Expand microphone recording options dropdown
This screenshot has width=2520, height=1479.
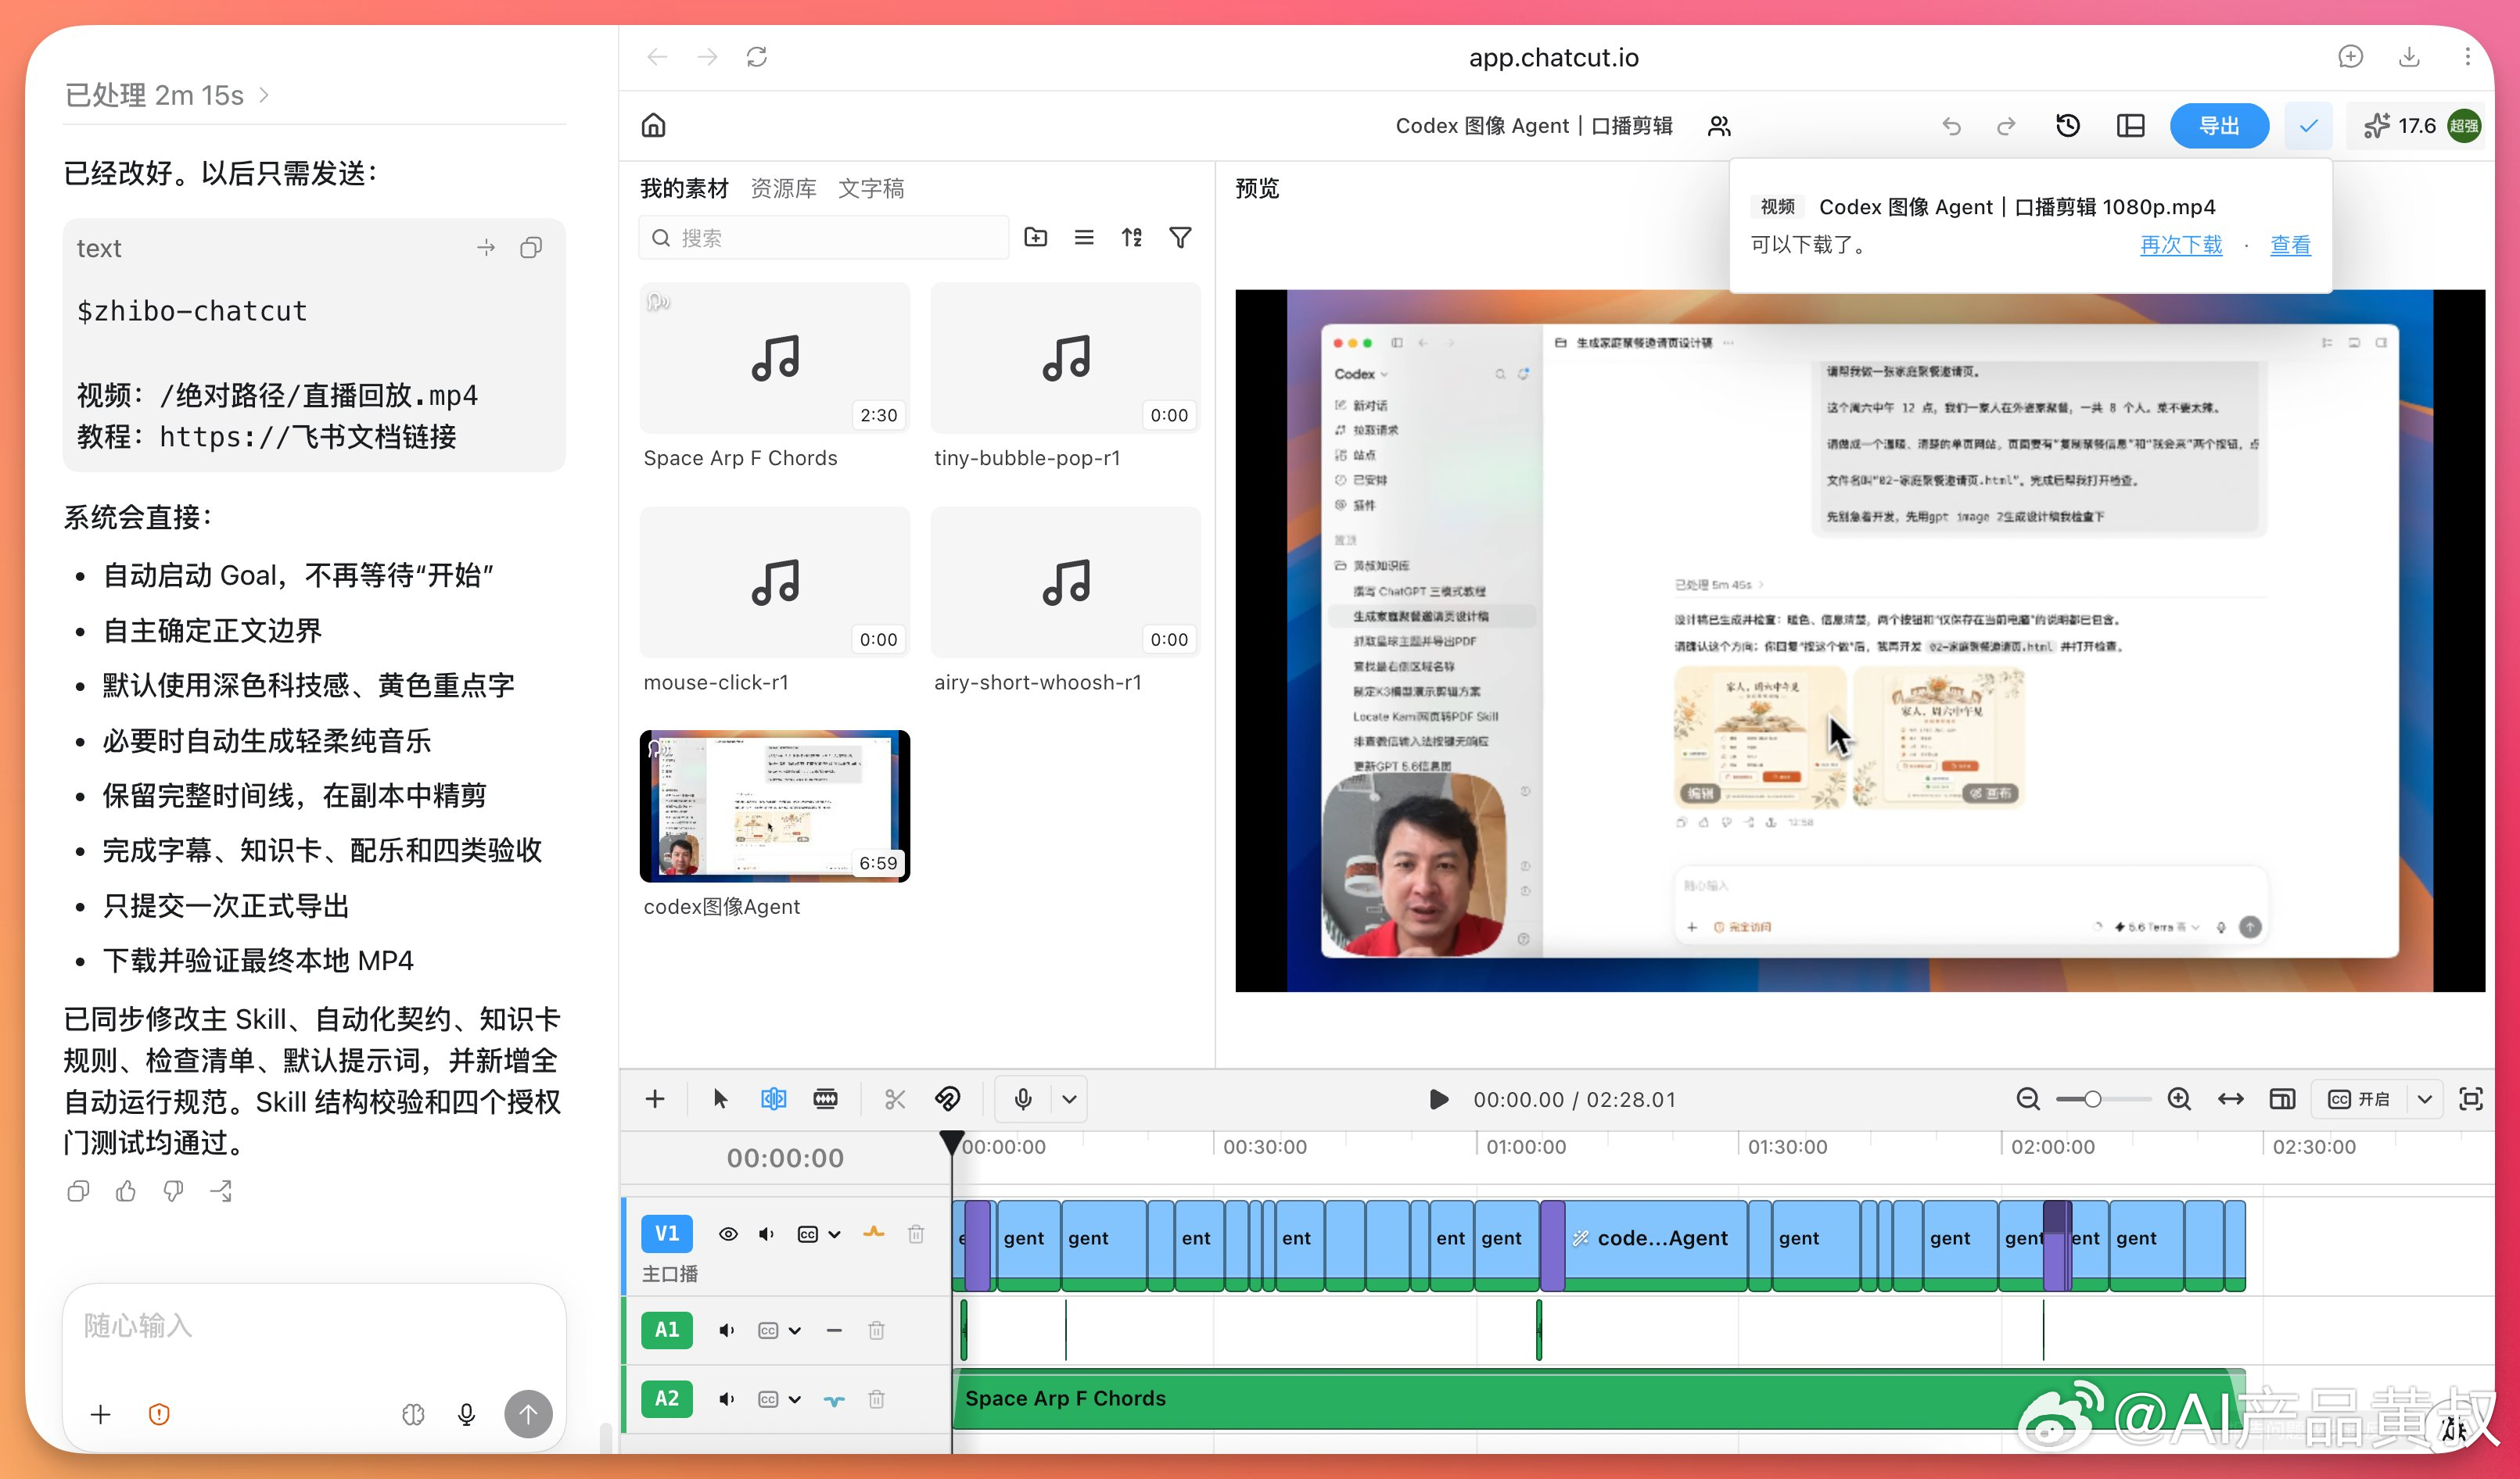coord(1069,1099)
